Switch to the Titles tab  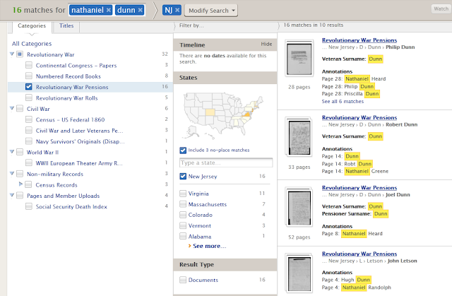[x=66, y=26]
